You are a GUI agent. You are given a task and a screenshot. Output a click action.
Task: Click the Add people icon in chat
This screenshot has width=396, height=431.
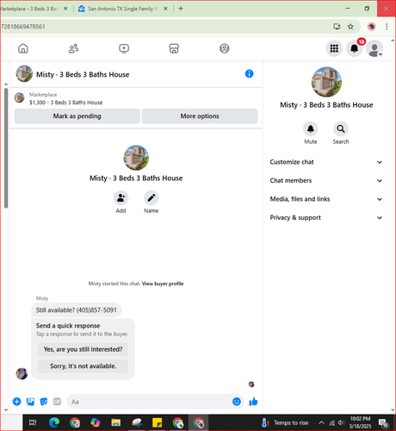(x=121, y=198)
